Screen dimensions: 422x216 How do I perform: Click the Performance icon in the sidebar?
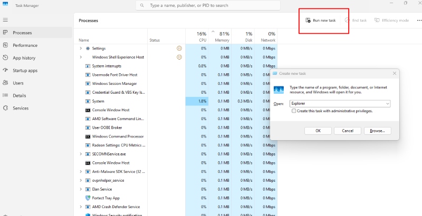5,45
